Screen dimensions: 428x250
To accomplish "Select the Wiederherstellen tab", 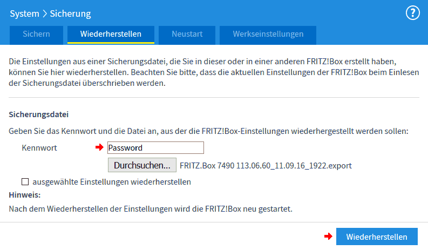I will tap(111, 35).
